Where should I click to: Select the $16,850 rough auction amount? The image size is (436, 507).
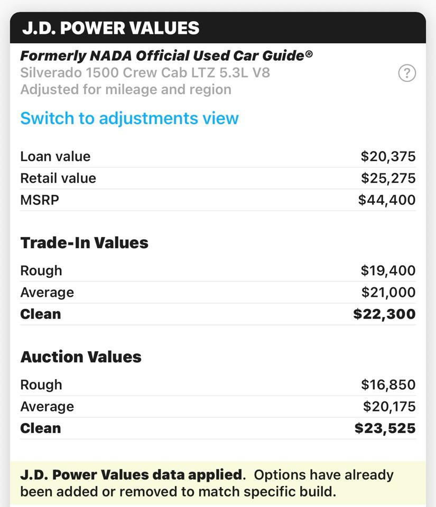(388, 384)
